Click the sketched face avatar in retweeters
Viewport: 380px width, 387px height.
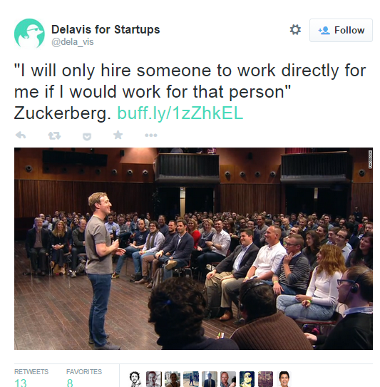135,379
